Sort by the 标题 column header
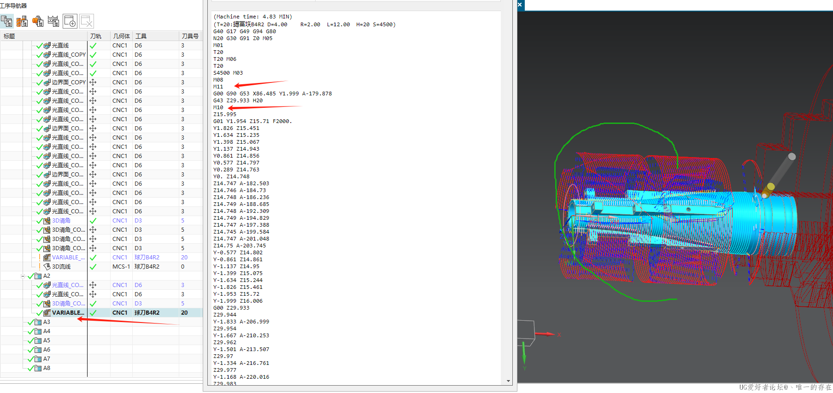 point(44,36)
